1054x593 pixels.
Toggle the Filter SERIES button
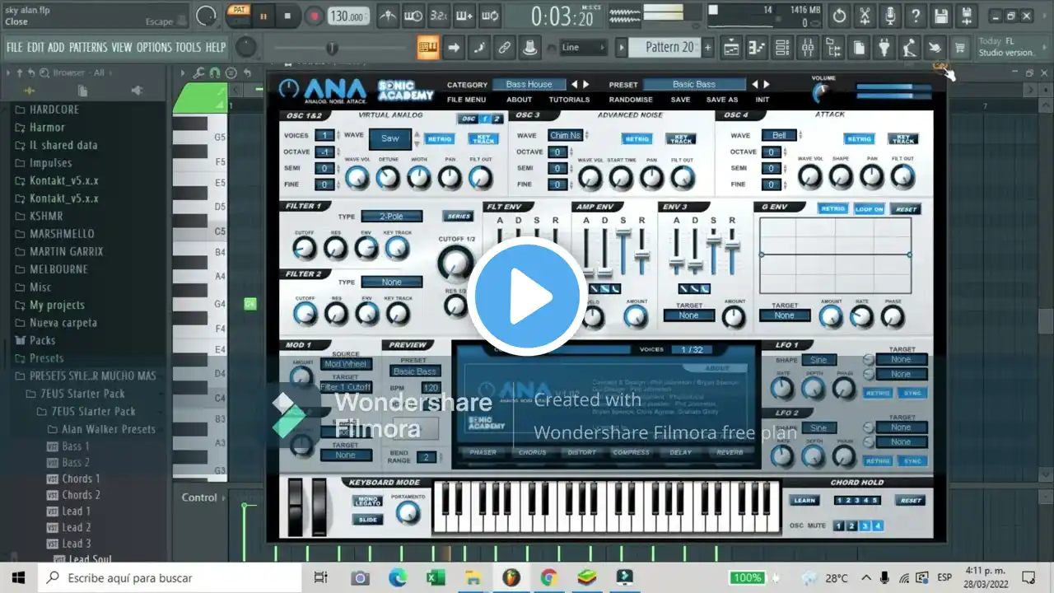point(458,217)
